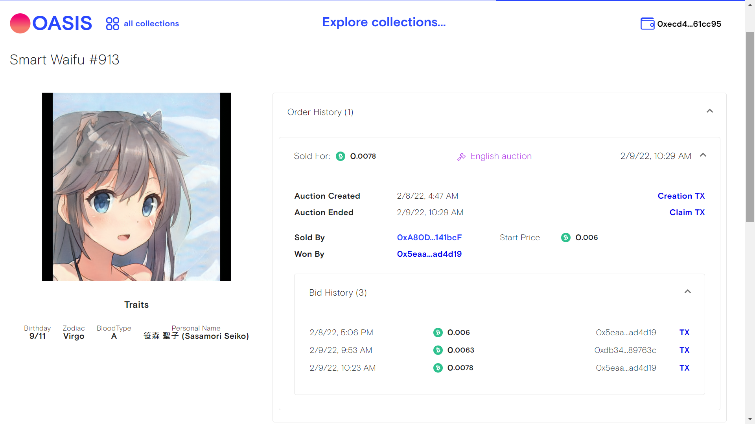755x424 pixels.
Task: Click the Sold For coin icon
Action: click(x=341, y=156)
